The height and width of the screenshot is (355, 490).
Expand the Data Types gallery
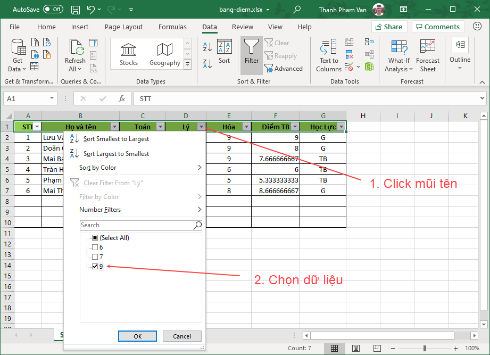point(187,64)
